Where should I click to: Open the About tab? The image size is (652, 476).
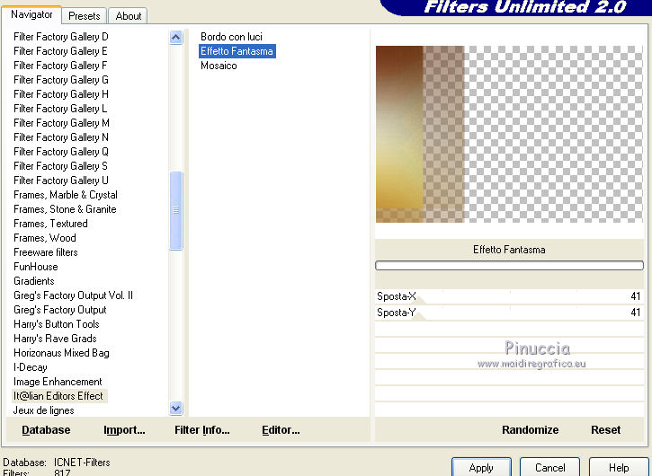[128, 16]
